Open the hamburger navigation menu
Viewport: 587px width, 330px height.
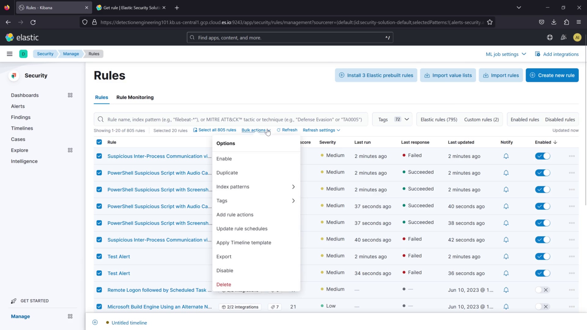pyautogui.click(x=9, y=54)
